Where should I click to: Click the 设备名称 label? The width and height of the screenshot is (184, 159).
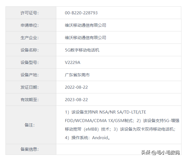pyautogui.click(x=30, y=50)
